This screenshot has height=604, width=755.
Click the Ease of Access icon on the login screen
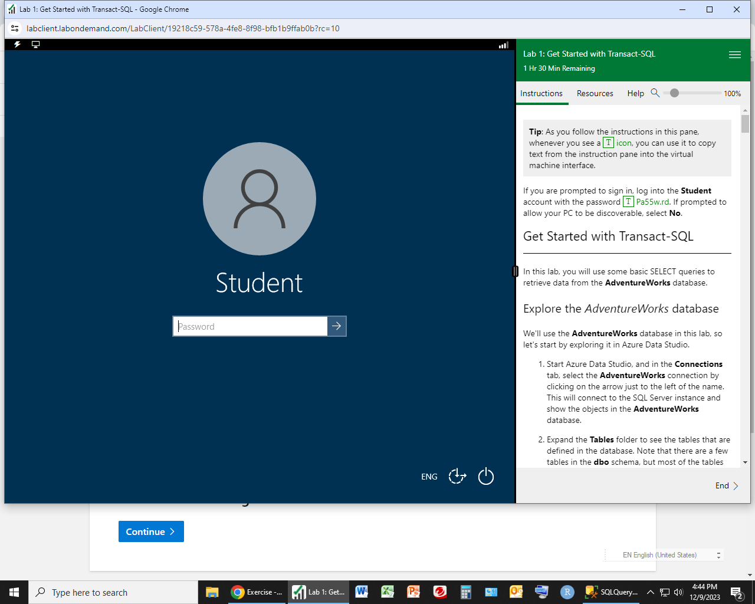(457, 476)
